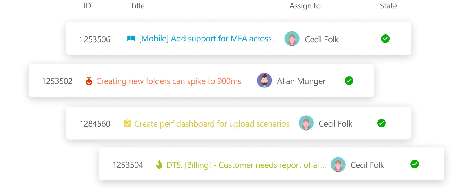473x192 pixels.
Task: Open the '[Mobile] Add support for MFA across...' item
Action: tap(208, 39)
